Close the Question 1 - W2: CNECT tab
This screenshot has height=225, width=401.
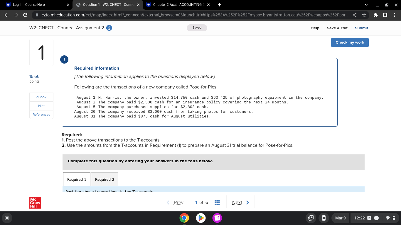point(138,5)
